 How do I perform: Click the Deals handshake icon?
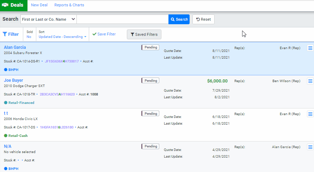pos(5,5)
